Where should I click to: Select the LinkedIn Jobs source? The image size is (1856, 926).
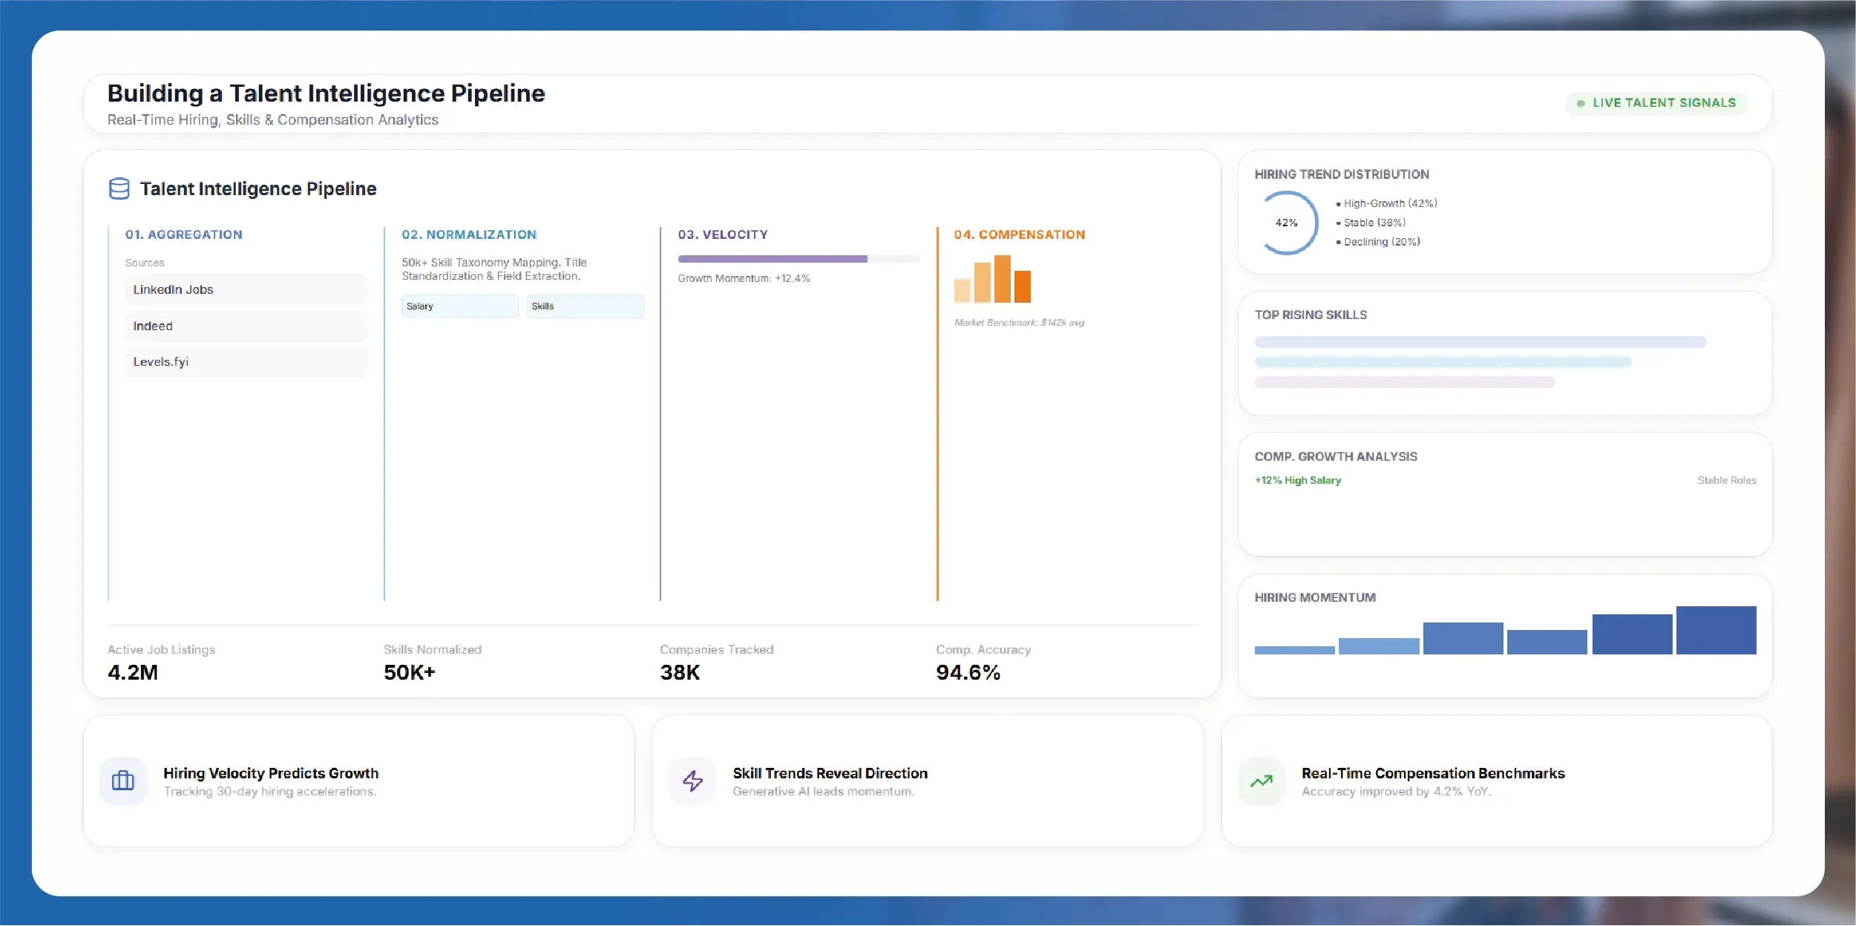click(x=246, y=289)
